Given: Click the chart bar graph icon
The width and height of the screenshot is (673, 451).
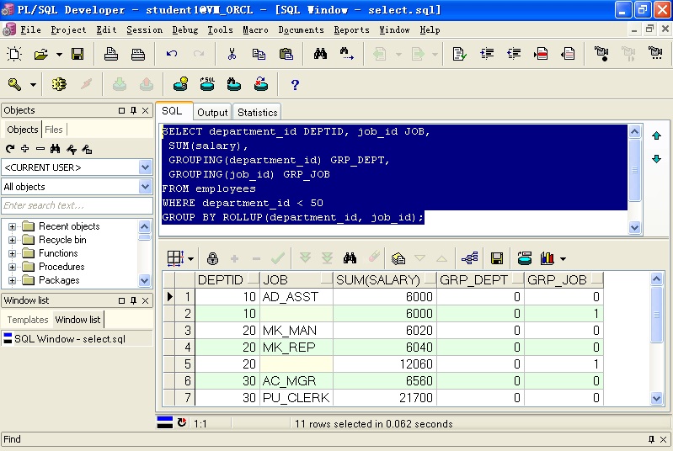Looking at the screenshot, I should tap(547, 258).
